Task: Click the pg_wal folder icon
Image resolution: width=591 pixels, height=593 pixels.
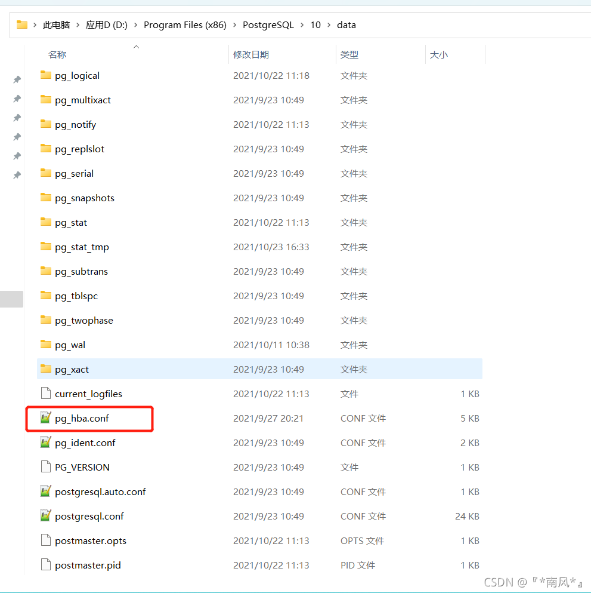Action: click(46, 344)
